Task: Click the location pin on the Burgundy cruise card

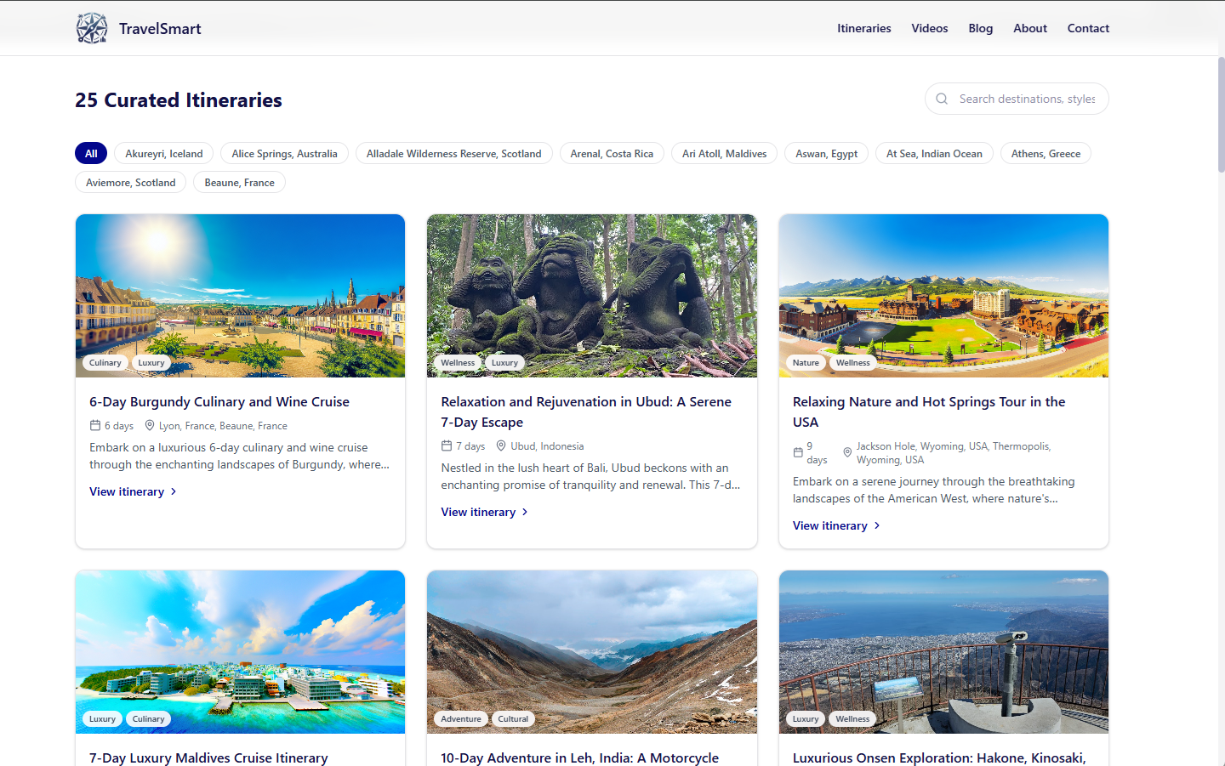Action: click(x=149, y=425)
